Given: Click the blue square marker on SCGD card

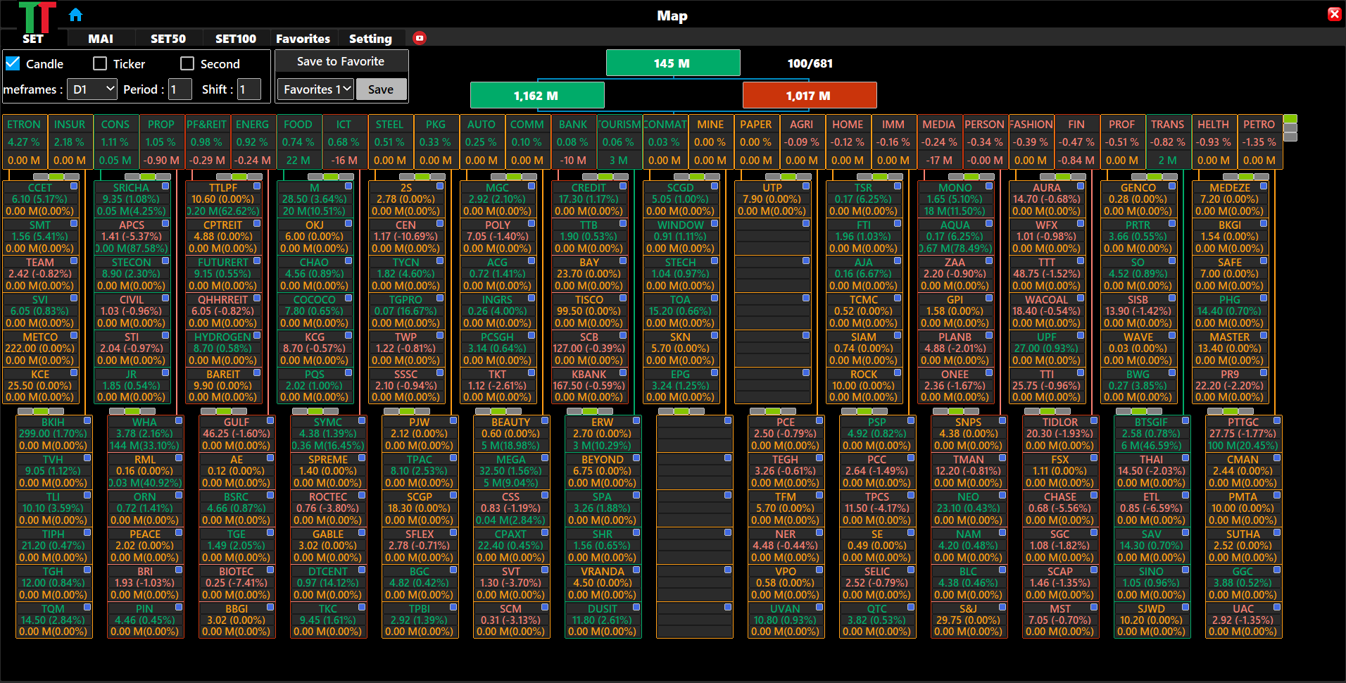Looking at the screenshot, I should 715,187.
